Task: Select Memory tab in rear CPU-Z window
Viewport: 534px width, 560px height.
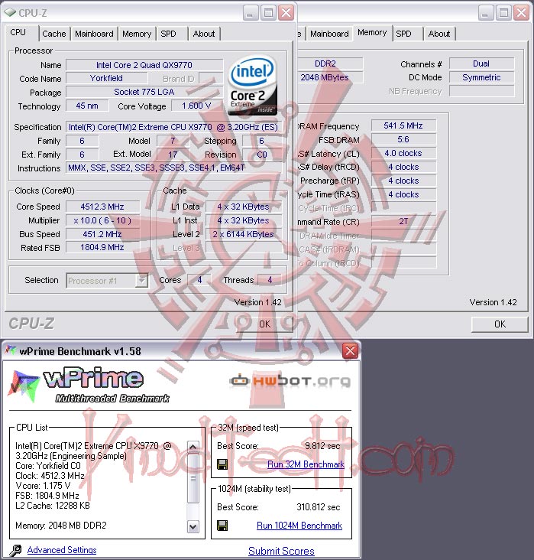Action: 372,32
